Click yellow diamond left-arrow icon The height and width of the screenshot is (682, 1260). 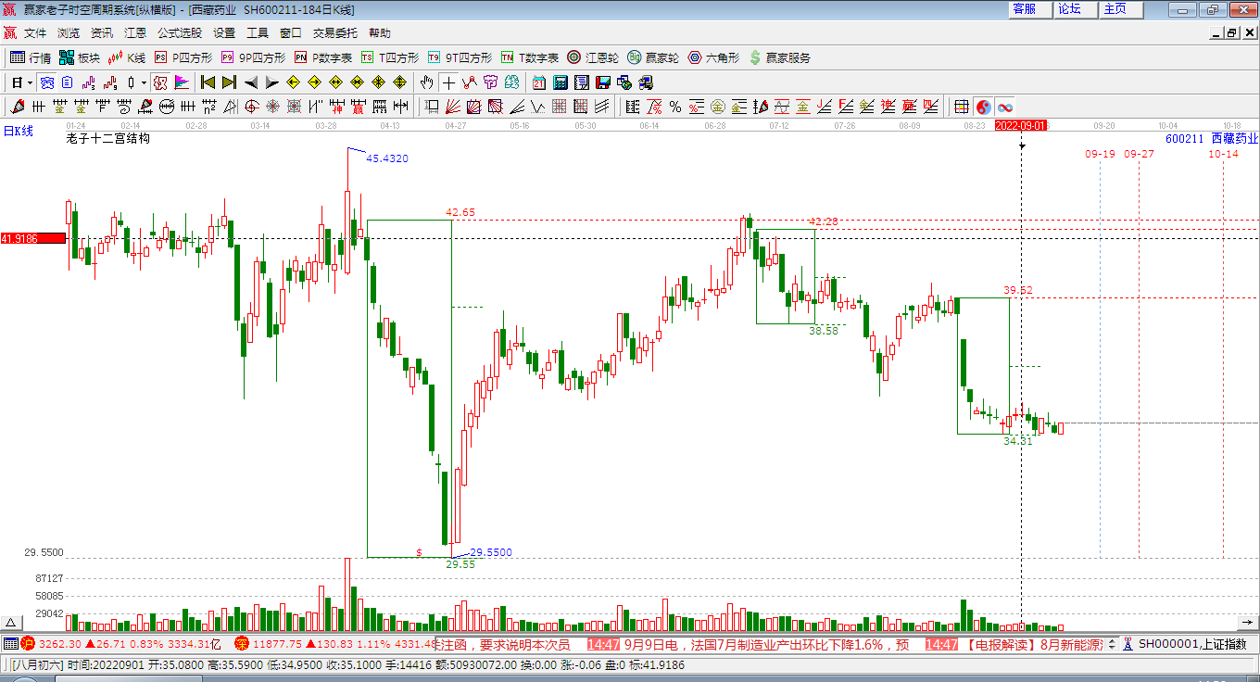[x=294, y=82]
